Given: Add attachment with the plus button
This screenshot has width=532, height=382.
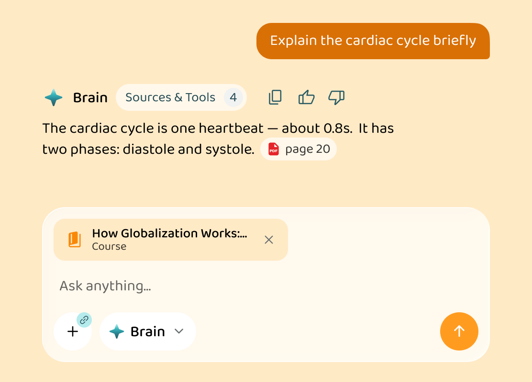Looking at the screenshot, I should [73, 331].
